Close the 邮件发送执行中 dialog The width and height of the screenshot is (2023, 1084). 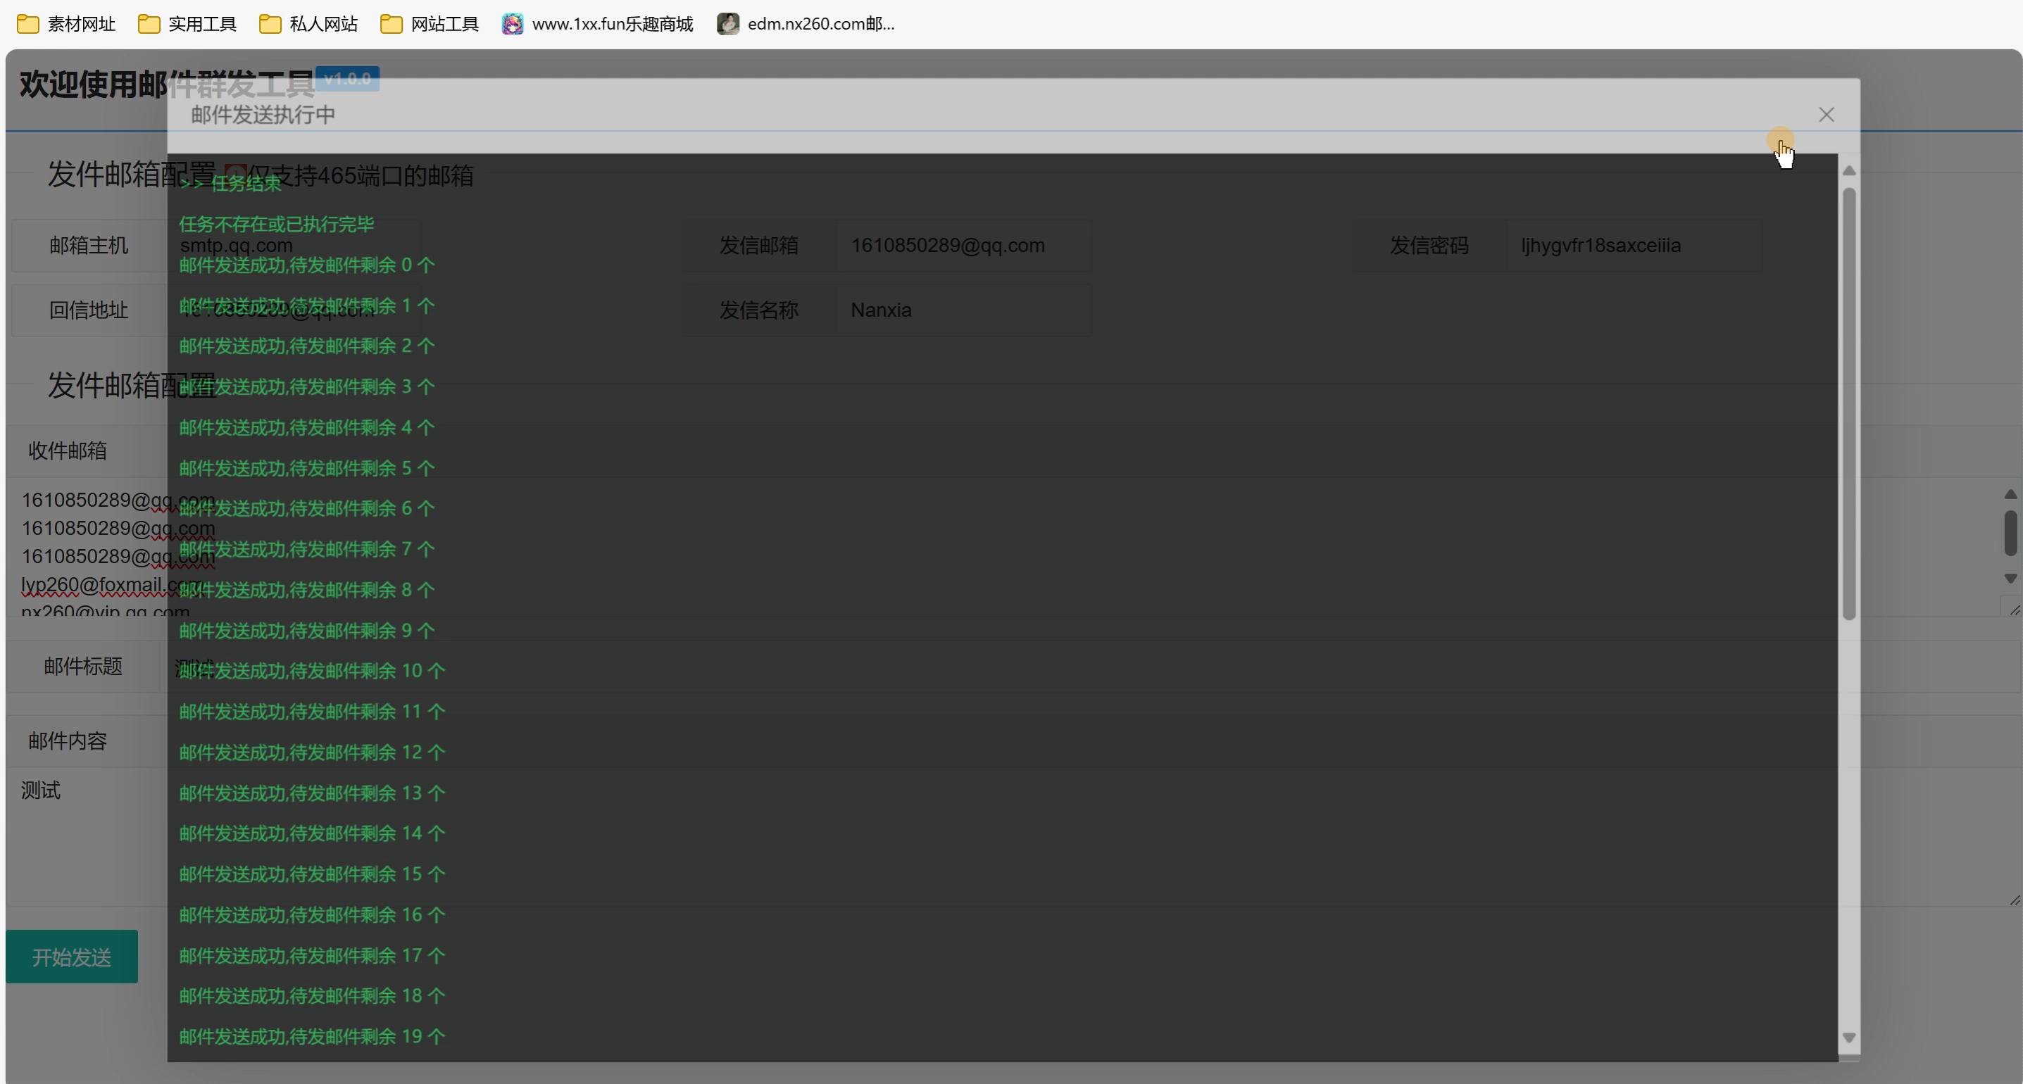pyautogui.click(x=1826, y=115)
